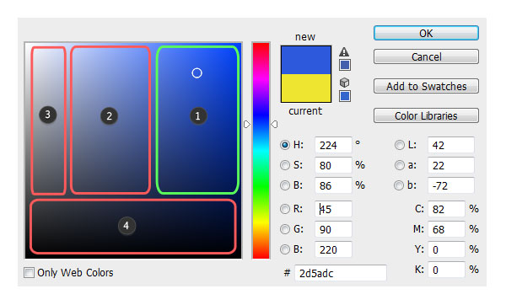
Task: Click the circular color picker marker in the color field
Action: click(196, 73)
